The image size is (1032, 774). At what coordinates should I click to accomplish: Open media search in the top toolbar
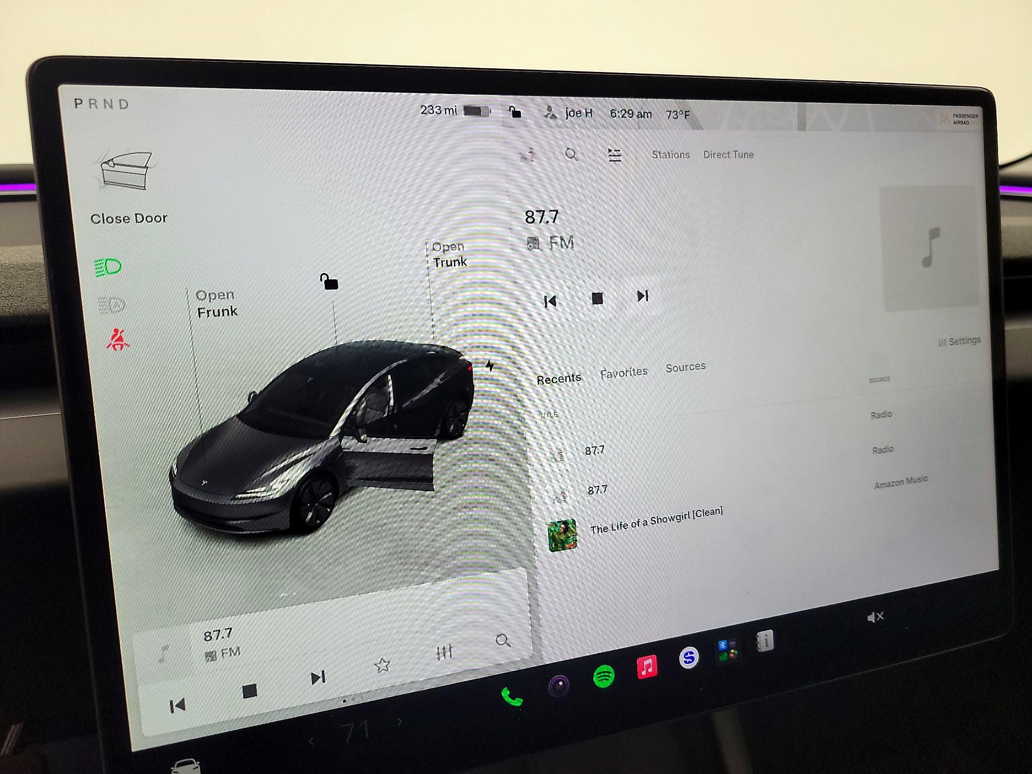coord(571,155)
